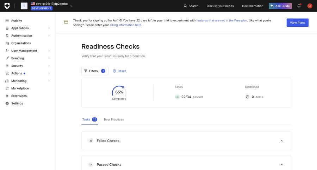Click the Branding brush icon
The width and height of the screenshot is (317, 170).
[7, 58]
